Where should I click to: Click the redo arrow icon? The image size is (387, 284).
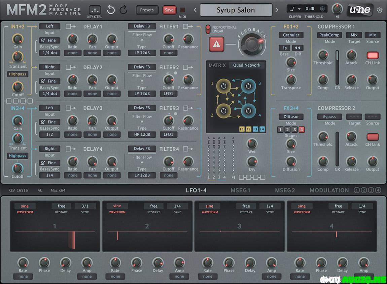click(x=124, y=10)
